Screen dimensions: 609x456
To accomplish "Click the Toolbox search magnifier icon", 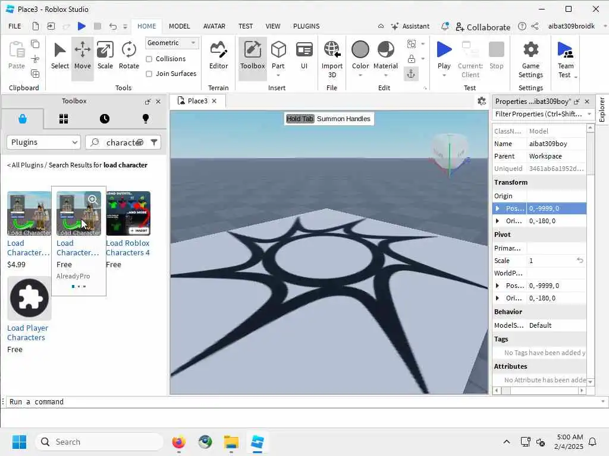I will pyautogui.click(x=95, y=142).
